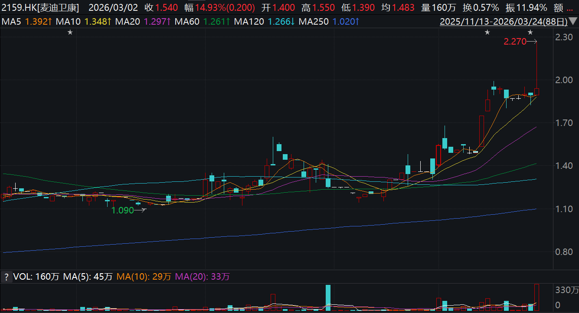Click the rightmost star marker above the chart
This screenshot has width=579, height=313.
click(530, 32)
